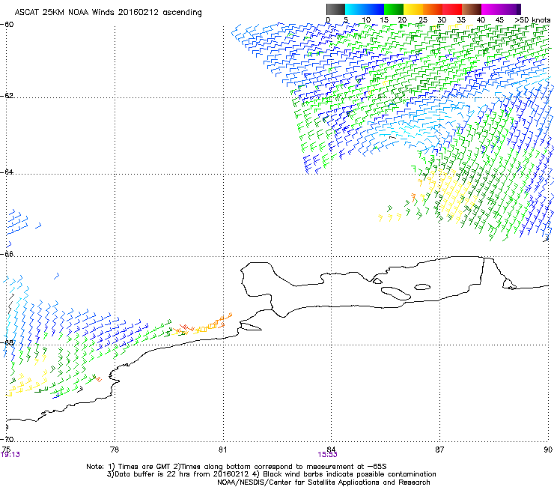Click the "Data buffer is 22 hrs" note line
554x487 pixels.
tap(272, 474)
